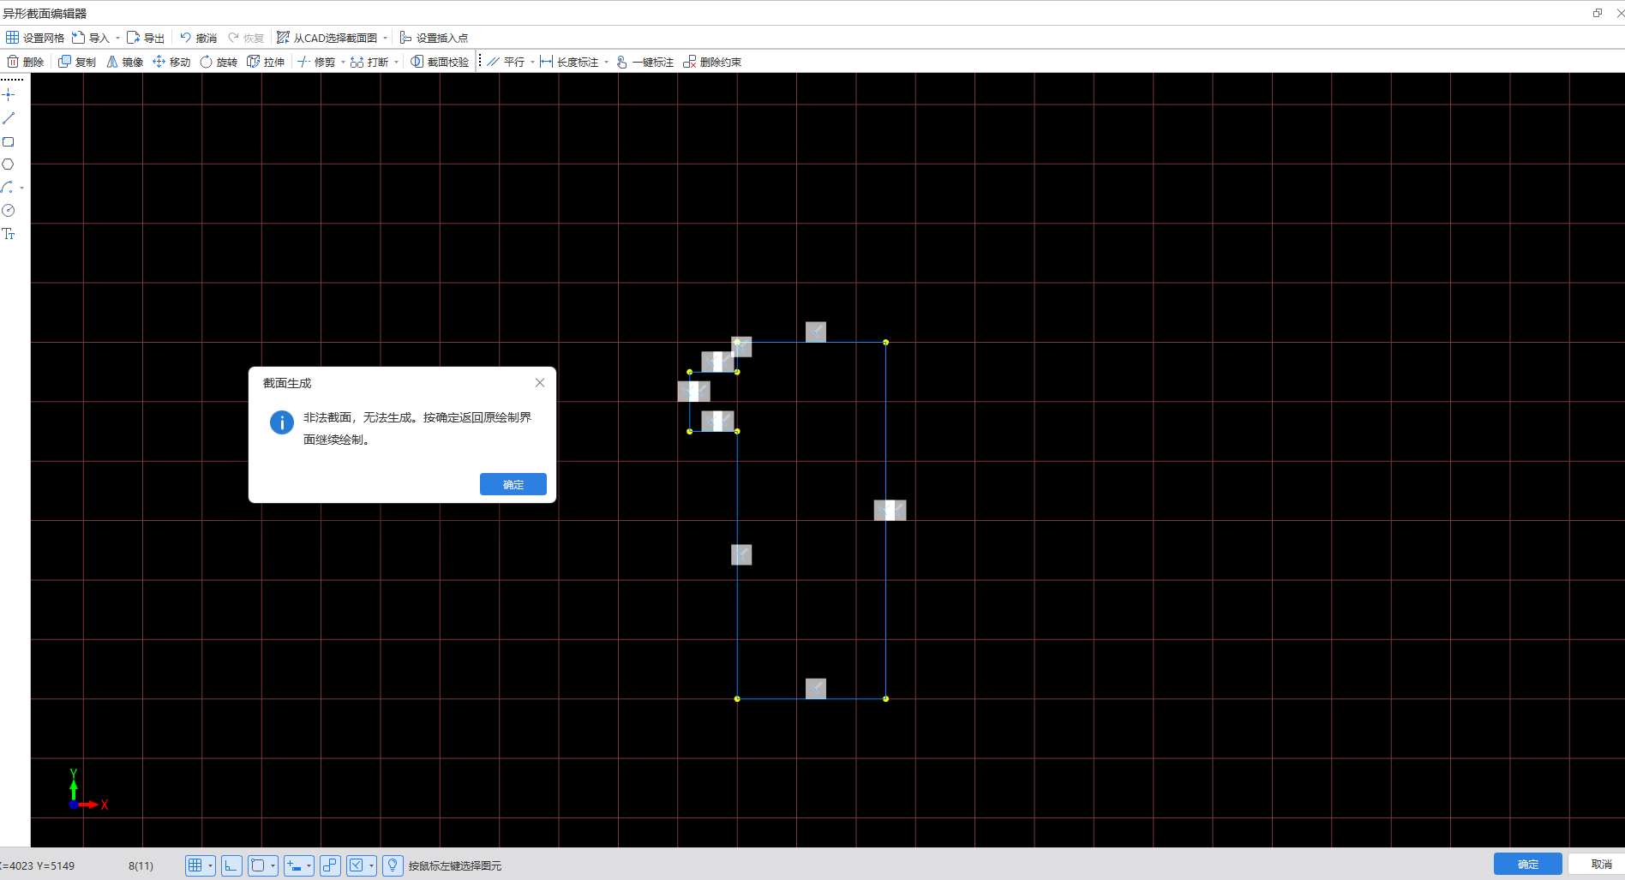The height and width of the screenshot is (880, 1625).
Task: Click the bottom-left yellow vertex of the section
Action: 737,699
